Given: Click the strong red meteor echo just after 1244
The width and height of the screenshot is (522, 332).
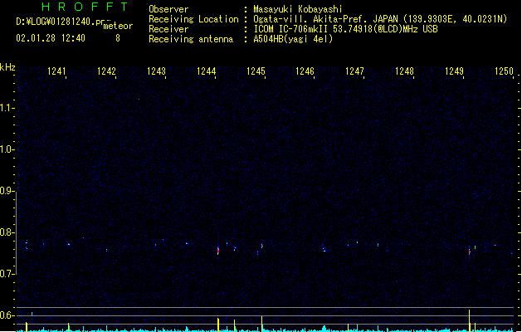Looking at the screenshot, I should click(x=218, y=250).
